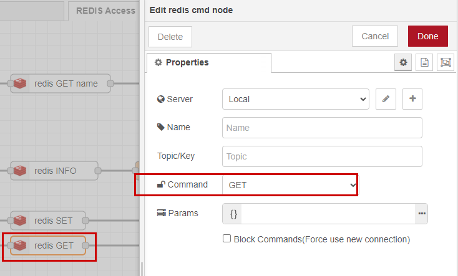Click redis icon on redis INFO node
The image size is (458, 276).
click(20, 171)
